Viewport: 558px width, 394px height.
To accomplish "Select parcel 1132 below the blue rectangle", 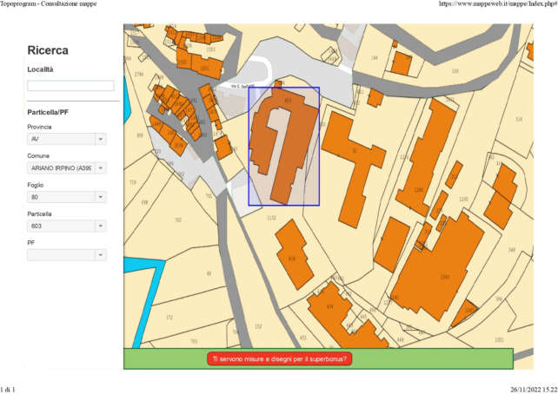I will coord(271,218).
